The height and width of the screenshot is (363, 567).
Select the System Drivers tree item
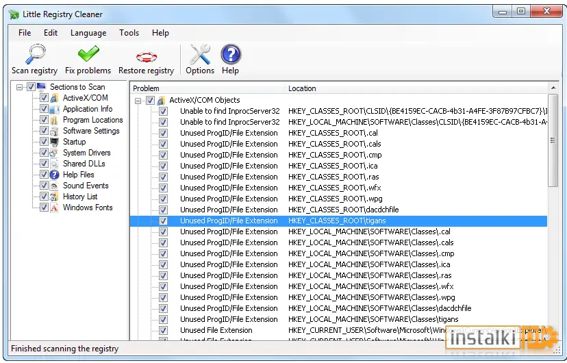pos(87,153)
